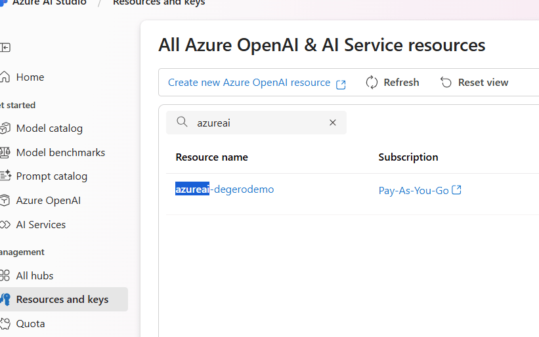The height and width of the screenshot is (337, 539).
Task: Select Azure OpenAI in sidebar
Action: (x=49, y=201)
